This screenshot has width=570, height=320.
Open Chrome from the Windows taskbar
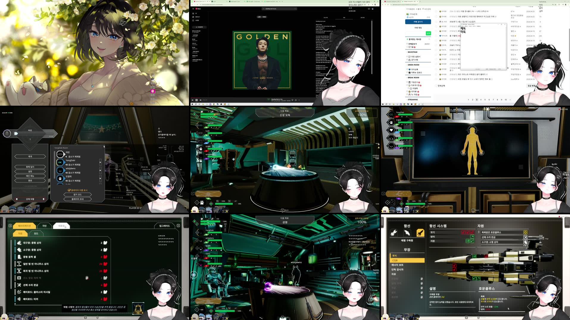[x=214, y=104]
